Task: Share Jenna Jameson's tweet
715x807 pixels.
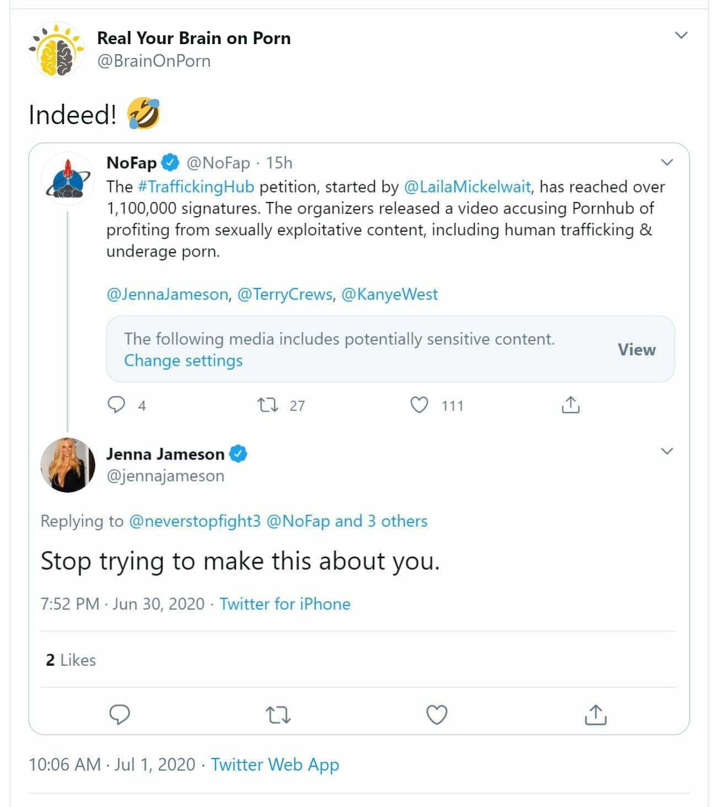Action: click(x=595, y=714)
